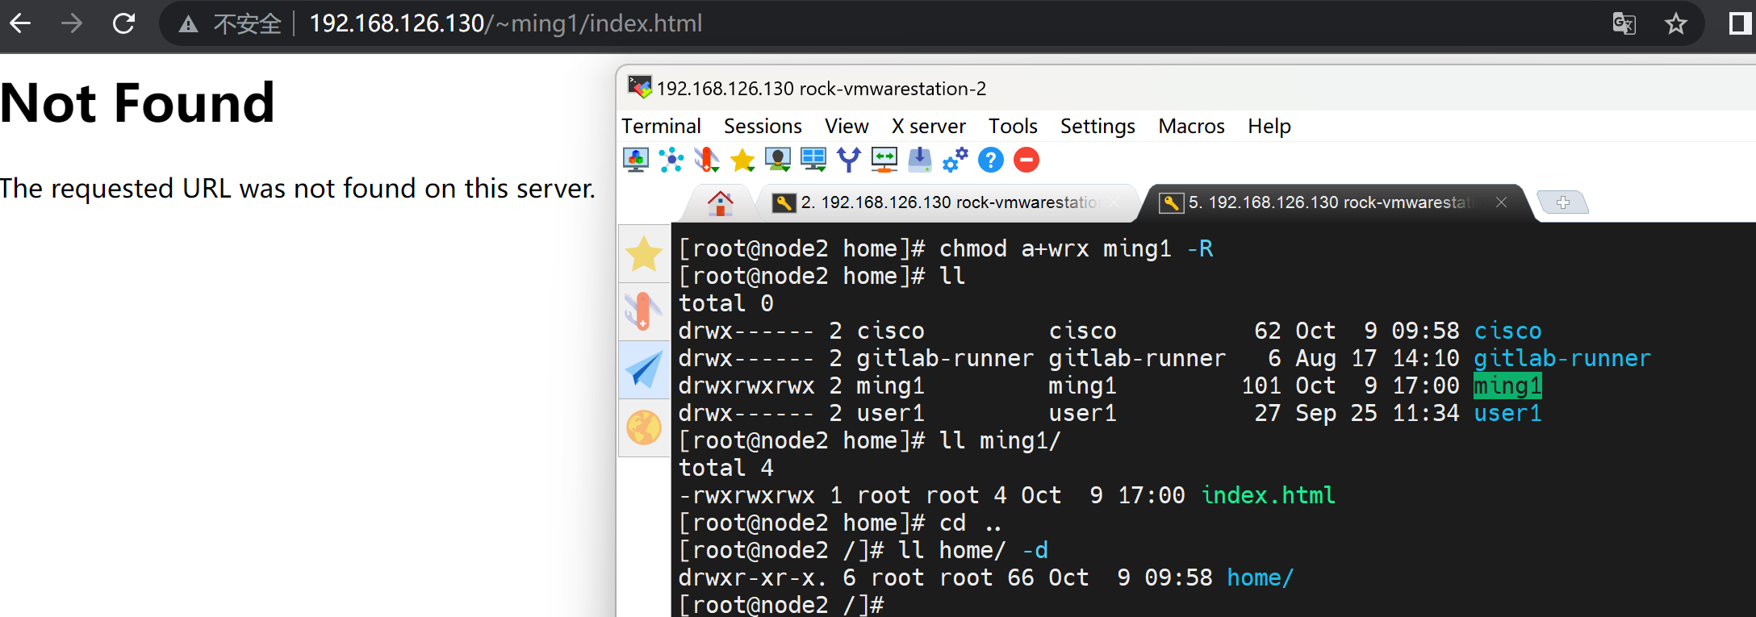The height and width of the screenshot is (617, 1756).
Task: Open Settings gears icon in toolbar
Action: click(x=955, y=160)
